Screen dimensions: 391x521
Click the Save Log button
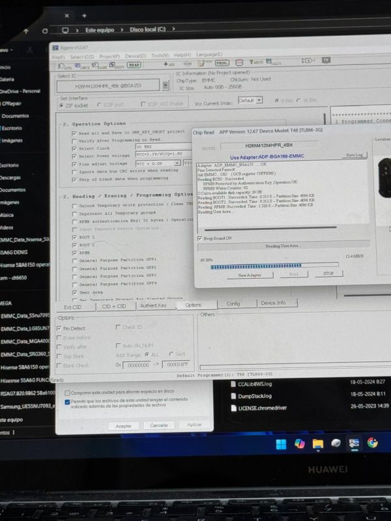[x=355, y=155]
